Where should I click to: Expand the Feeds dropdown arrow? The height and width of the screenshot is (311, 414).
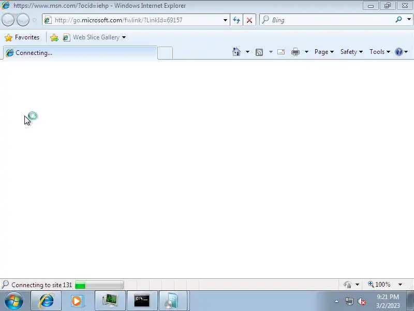tap(271, 52)
